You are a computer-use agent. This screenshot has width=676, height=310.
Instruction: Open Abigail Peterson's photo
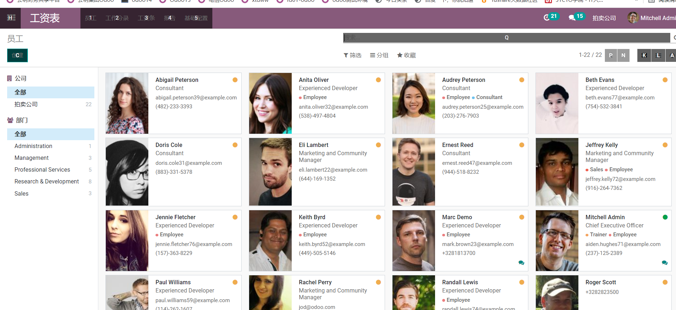coord(127,103)
